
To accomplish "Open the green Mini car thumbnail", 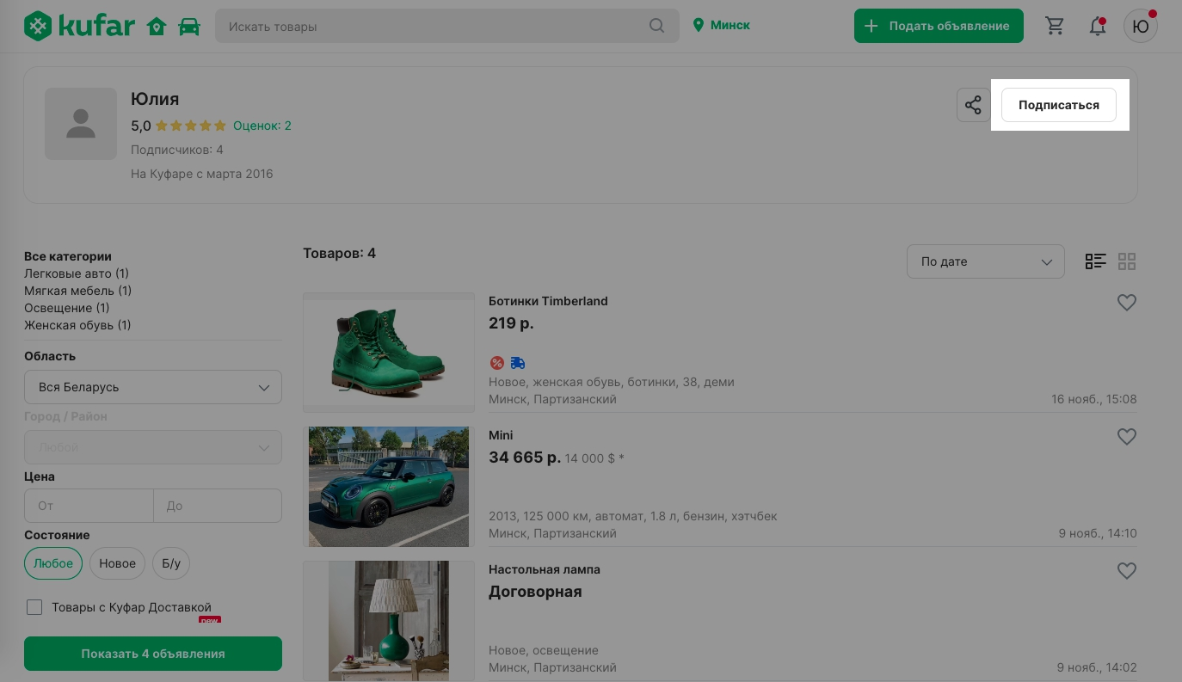I will [389, 487].
